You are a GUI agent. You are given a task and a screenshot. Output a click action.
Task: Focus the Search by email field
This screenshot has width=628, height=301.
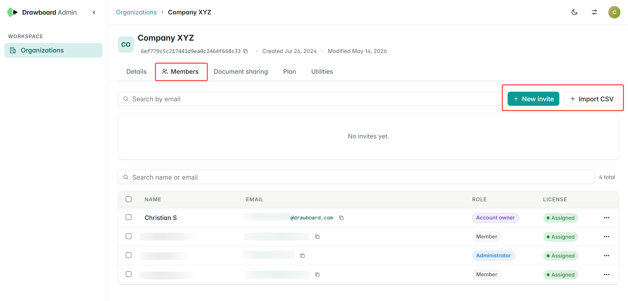click(310, 99)
